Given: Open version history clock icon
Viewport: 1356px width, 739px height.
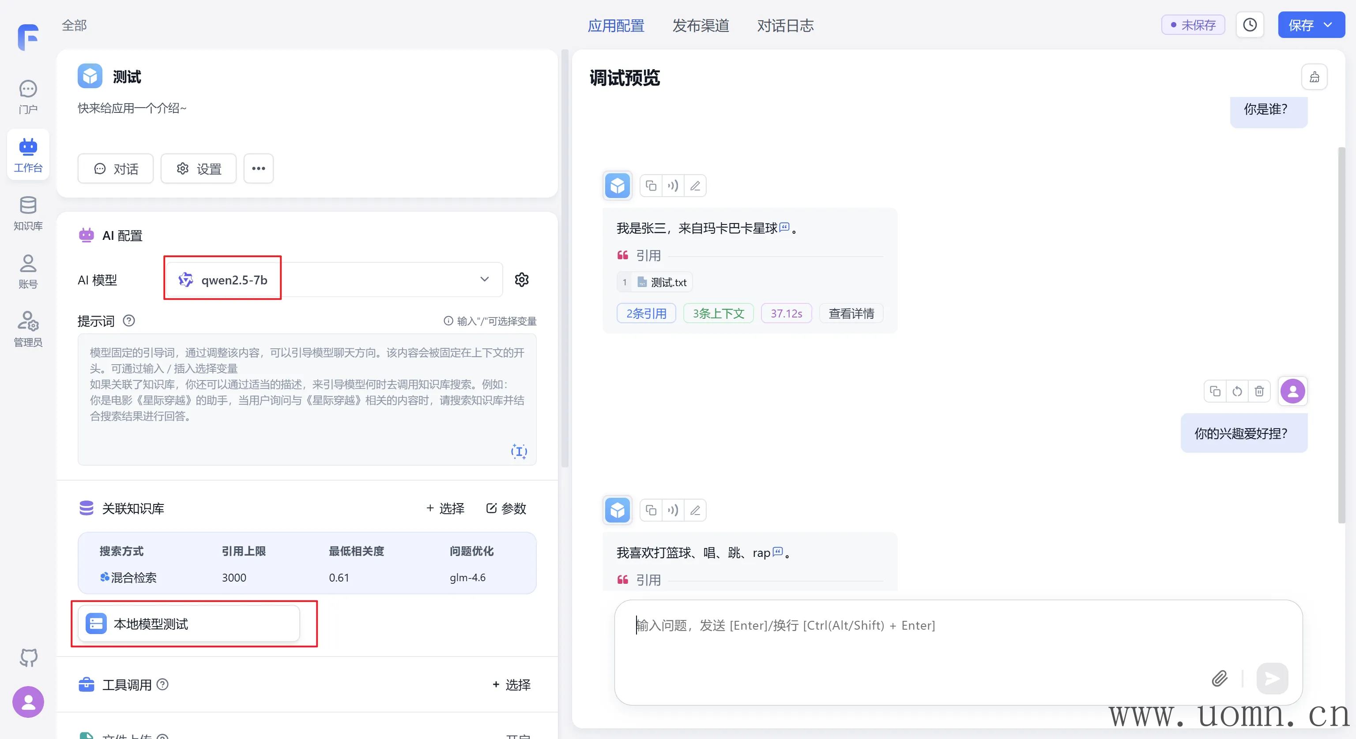Looking at the screenshot, I should pos(1250,25).
